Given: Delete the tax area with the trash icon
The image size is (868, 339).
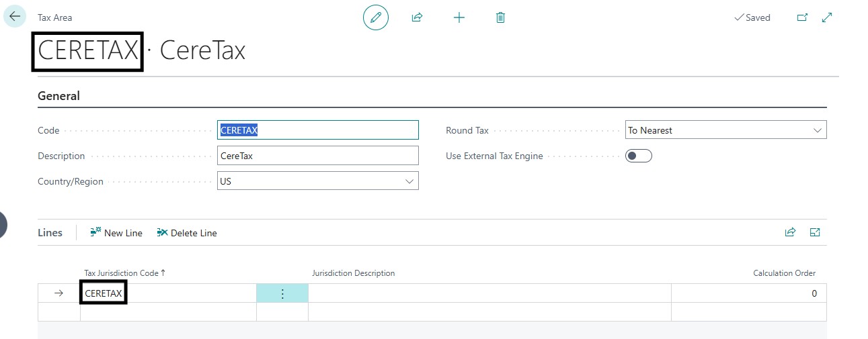Looking at the screenshot, I should (x=500, y=17).
